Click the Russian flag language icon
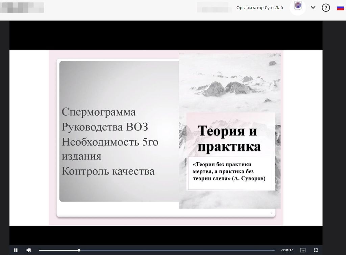This screenshot has height=255, width=346. click(x=340, y=8)
